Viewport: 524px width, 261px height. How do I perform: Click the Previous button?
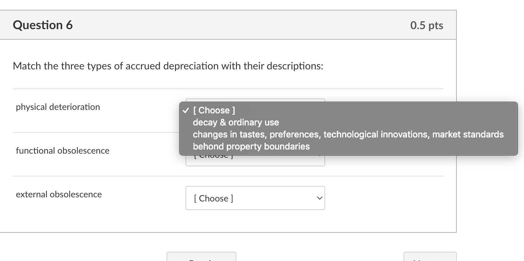[201, 258]
